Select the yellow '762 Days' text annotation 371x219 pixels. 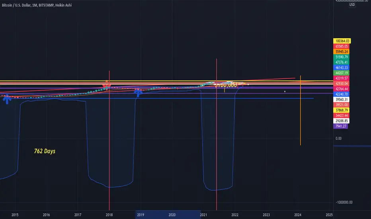tap(45, 151)
